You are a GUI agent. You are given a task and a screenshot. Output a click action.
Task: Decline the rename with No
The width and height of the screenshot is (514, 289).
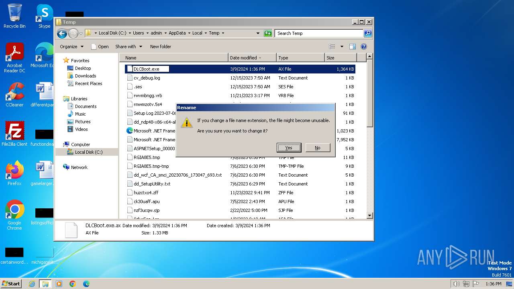point(318,148)
